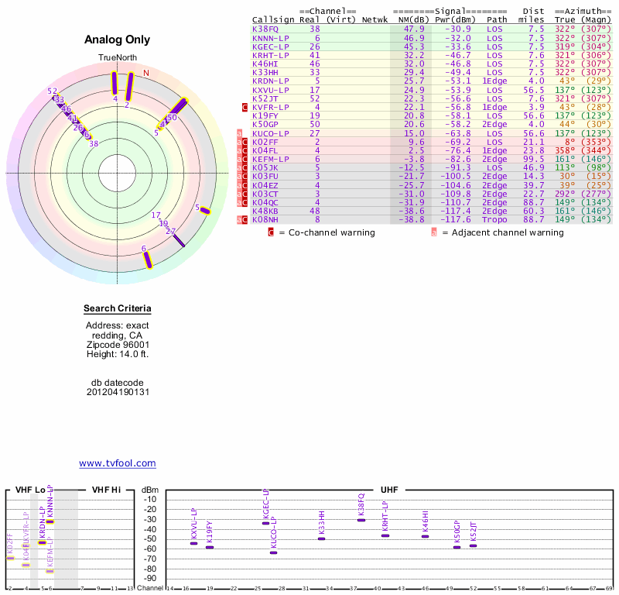Click the adjacent channel warning icon beside KUCO-LP
The width and height of the screenshot is (619, 595).
tap(240, 133)
